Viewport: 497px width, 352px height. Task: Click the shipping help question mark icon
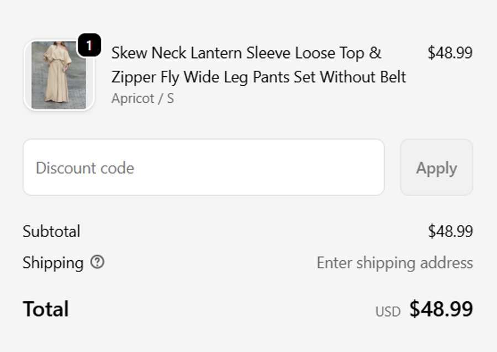97,262
